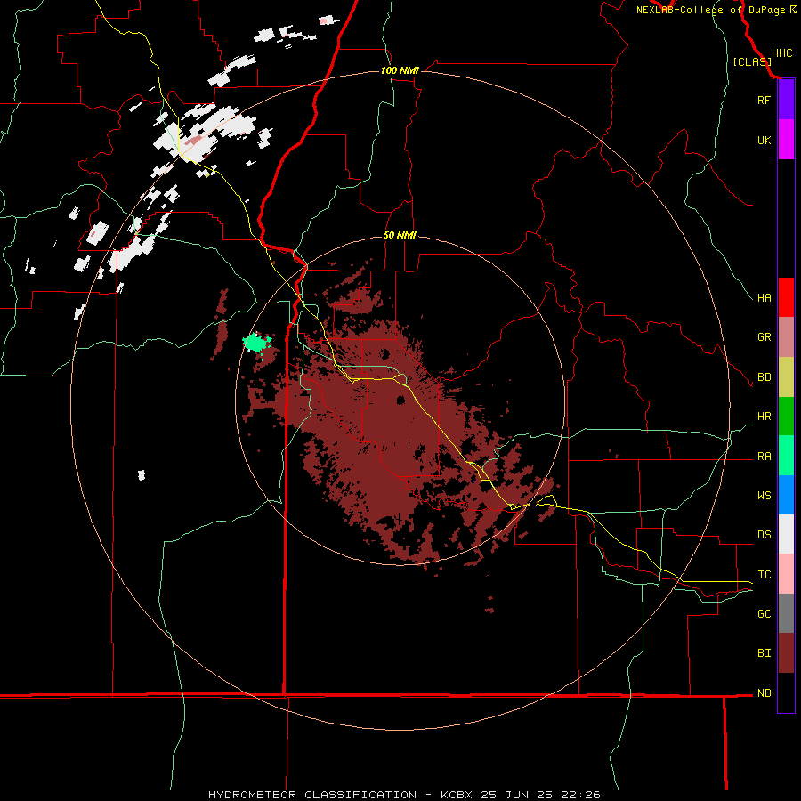Click the 50 NMI range ring label
This screenshot has height=801, width=801.
(400, 235)
